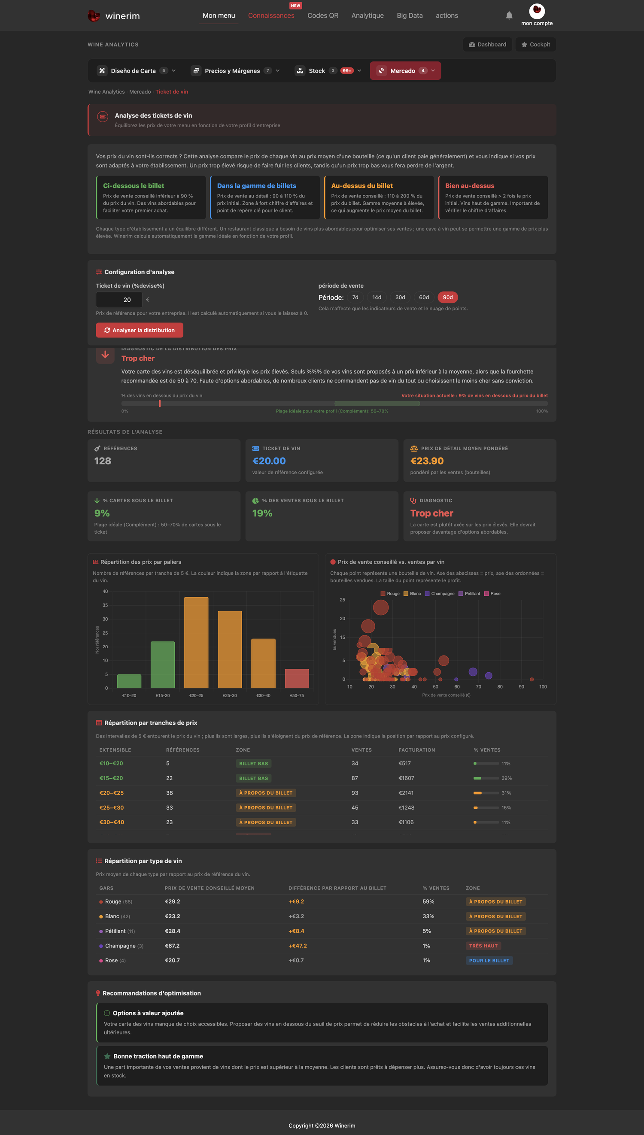Click the mon compte avatar

point(537,11)
